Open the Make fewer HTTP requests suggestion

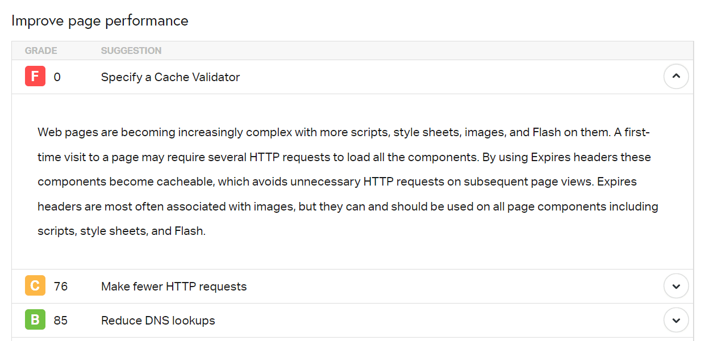point(174,287)
